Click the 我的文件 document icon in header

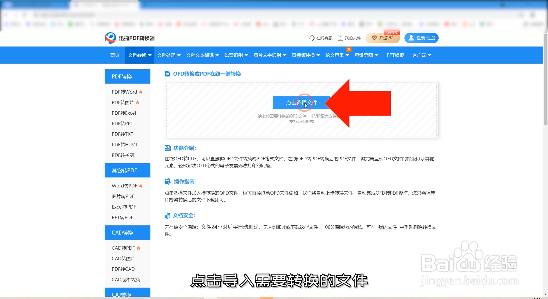tap(340, 38)
